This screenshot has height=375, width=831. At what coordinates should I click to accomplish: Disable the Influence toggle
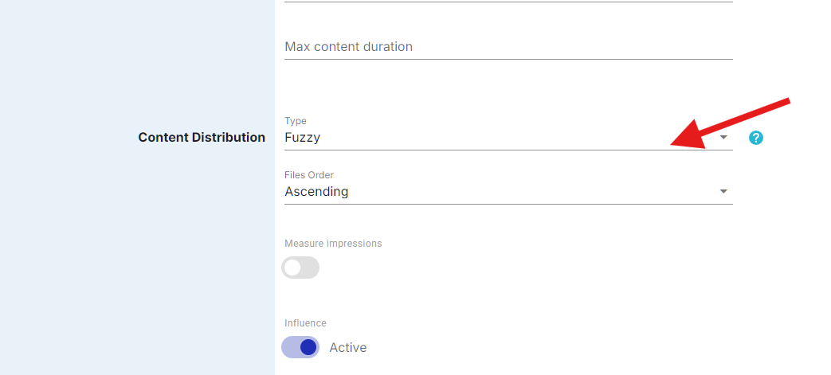point(300,347)
